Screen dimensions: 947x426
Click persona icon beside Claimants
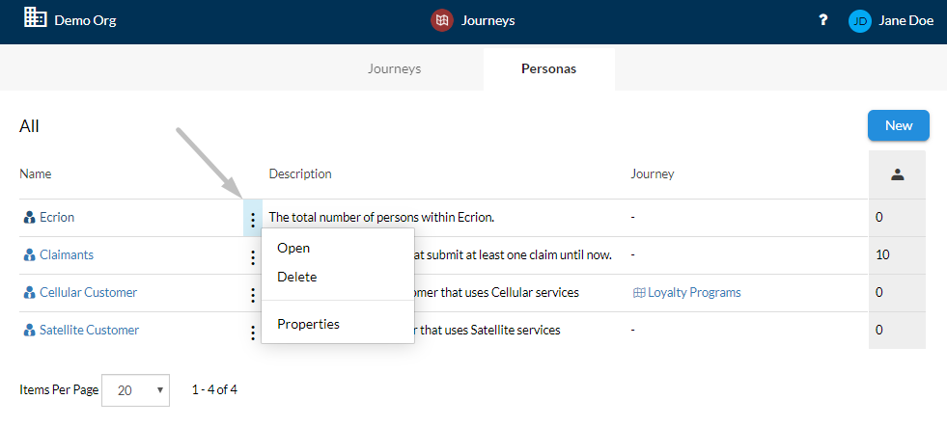point(29,255)
